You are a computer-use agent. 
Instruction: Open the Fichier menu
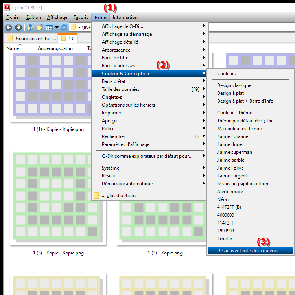tap(13, 17)
